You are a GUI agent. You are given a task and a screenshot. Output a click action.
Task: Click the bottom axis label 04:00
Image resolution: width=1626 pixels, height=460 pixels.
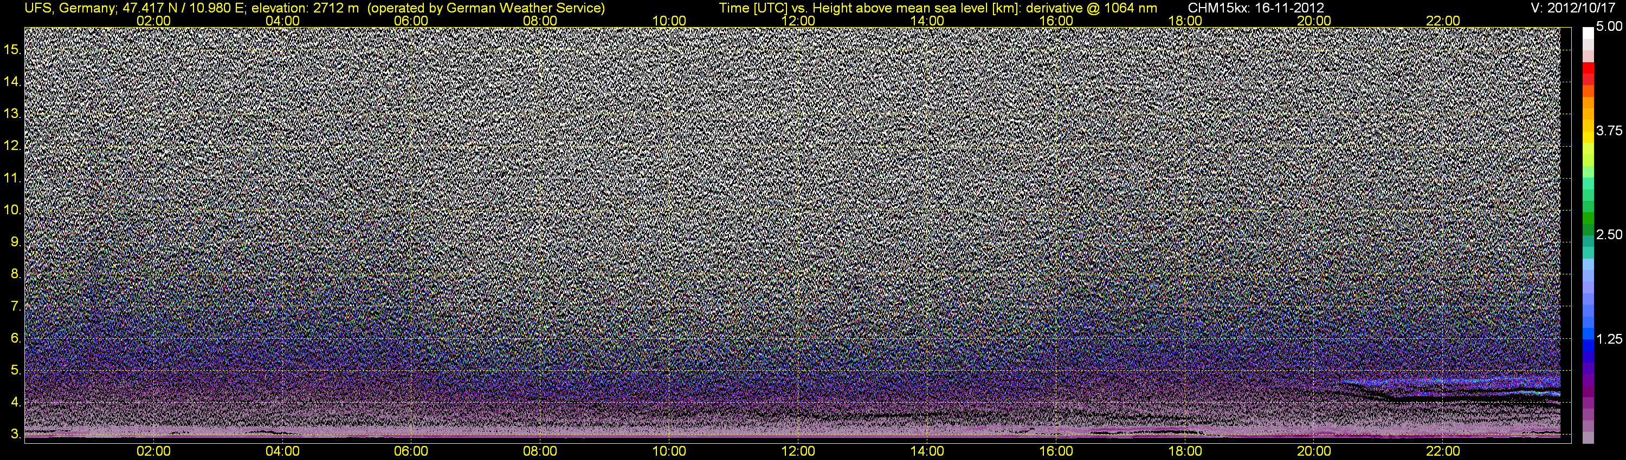click(x=282, y=451)
